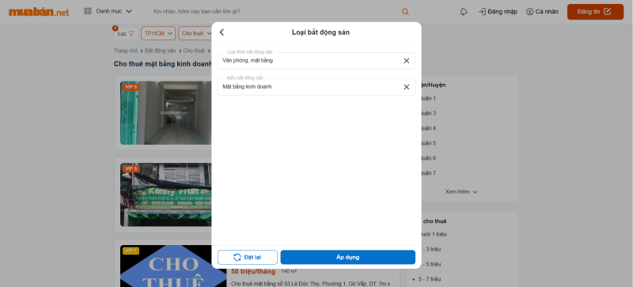Click the Đăng nhập login icon
This screenshot has height=287, width=633.
(x=482, y=12)
